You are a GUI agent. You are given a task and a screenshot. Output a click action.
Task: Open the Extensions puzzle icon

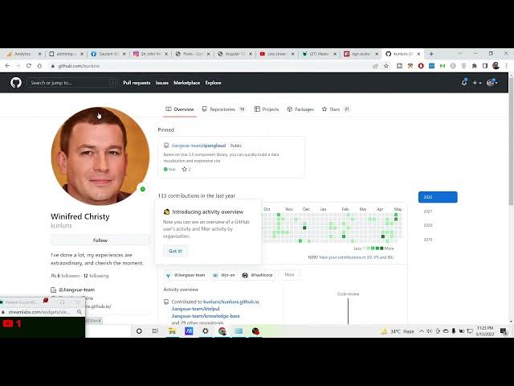(475, 66)
